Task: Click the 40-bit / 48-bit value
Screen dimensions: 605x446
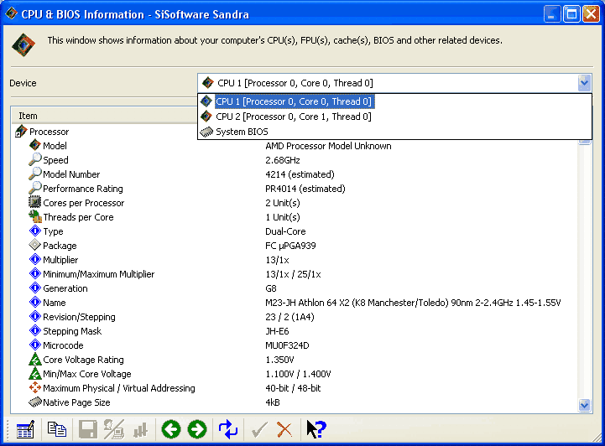Action: tap(293, 388)
